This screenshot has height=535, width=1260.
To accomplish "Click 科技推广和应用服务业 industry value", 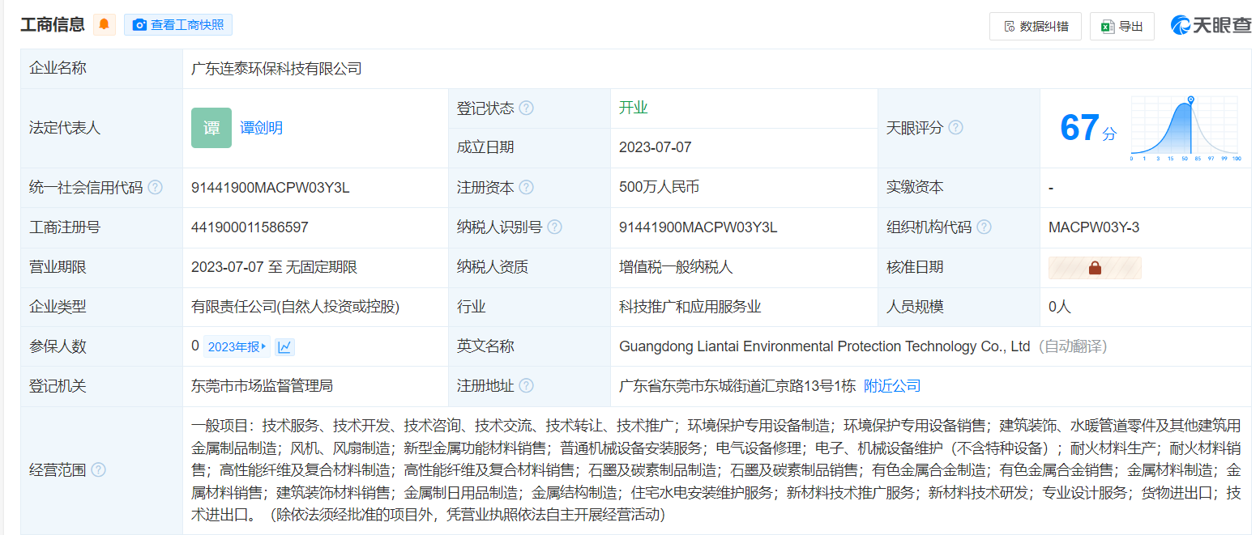I will pos(690,307).
